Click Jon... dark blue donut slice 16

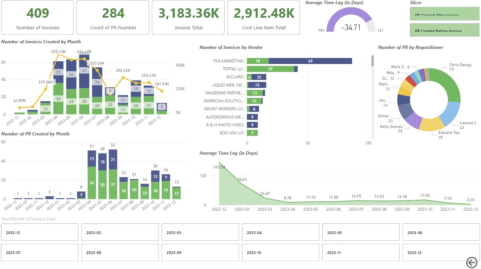pyautogui.click(x=403, y=99)
